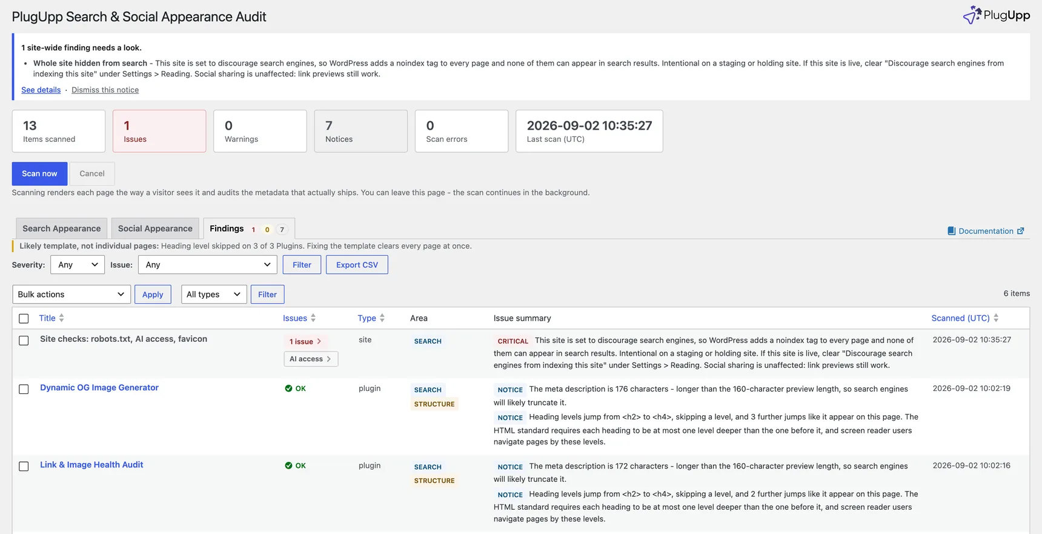Screen dimensions: 1042x534
Task: Click the SEARCH tag for Dynamic OG Image Generator
Action: (428, 390)
